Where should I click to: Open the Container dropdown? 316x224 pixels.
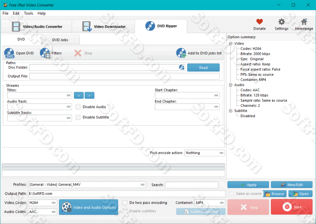click(210, 203)
